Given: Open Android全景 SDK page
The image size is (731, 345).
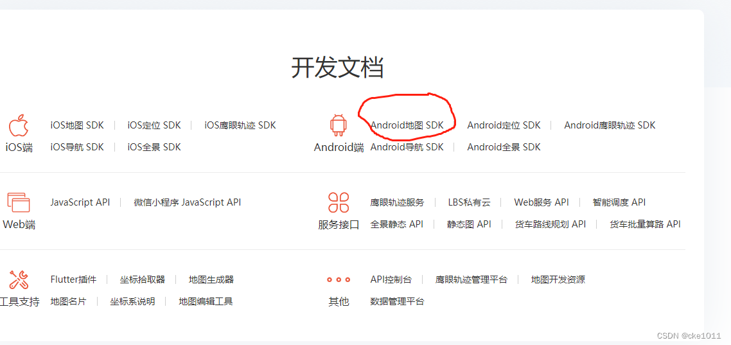Looking at the screenshot, I should [x=504, y=147].
